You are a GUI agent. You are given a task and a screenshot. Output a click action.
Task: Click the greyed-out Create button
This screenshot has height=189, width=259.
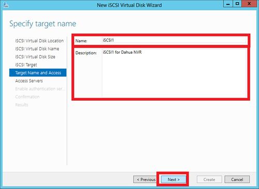click(x=209, y=180)
